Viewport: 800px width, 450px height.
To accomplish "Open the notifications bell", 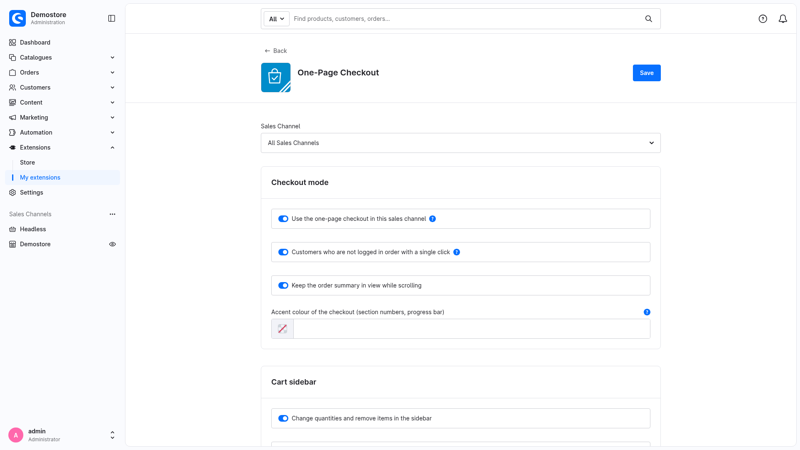I will pyautogui.click(x=783, y=19).
